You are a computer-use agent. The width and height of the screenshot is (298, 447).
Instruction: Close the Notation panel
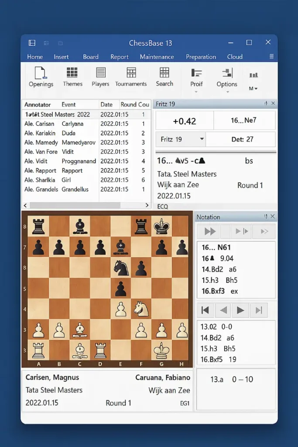tap(273, 217)
